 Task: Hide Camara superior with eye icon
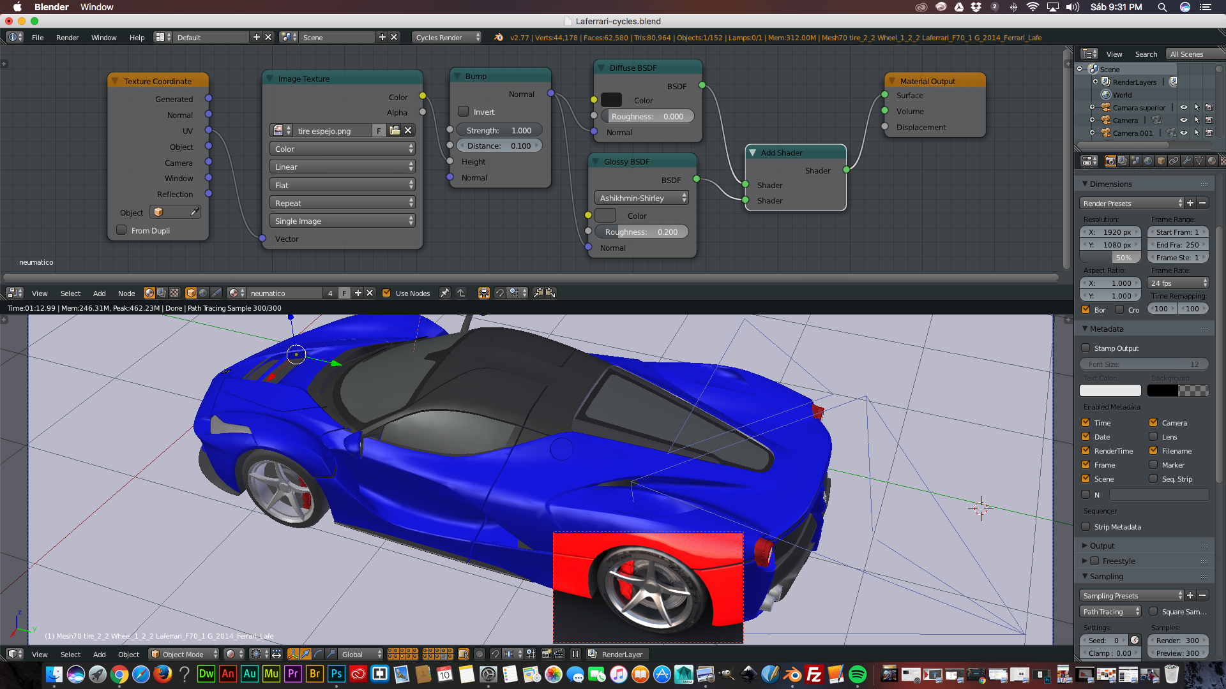pyautogui.click(x=1184, y=108)
